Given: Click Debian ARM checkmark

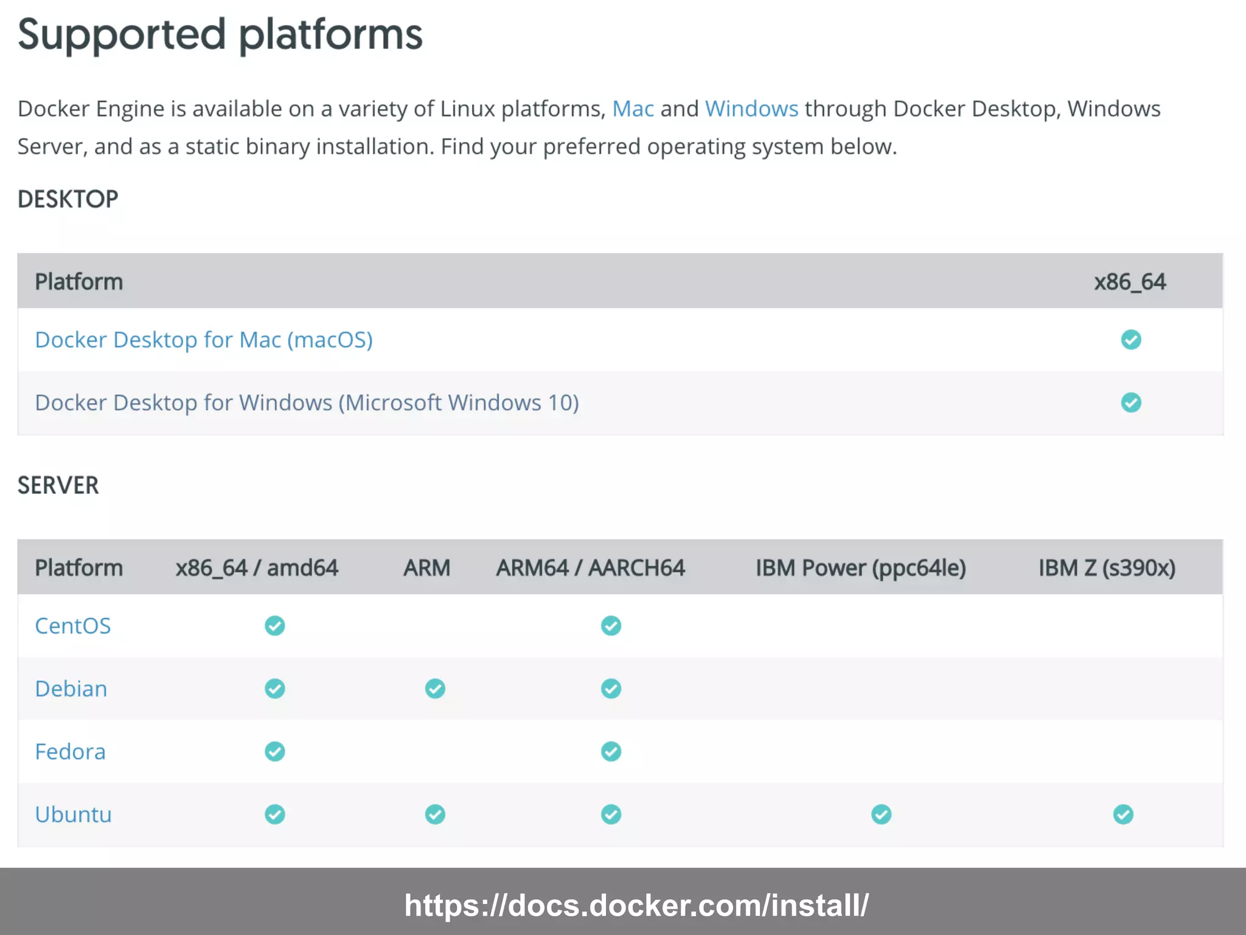Looking at the screenshot, I should [435, 688].
